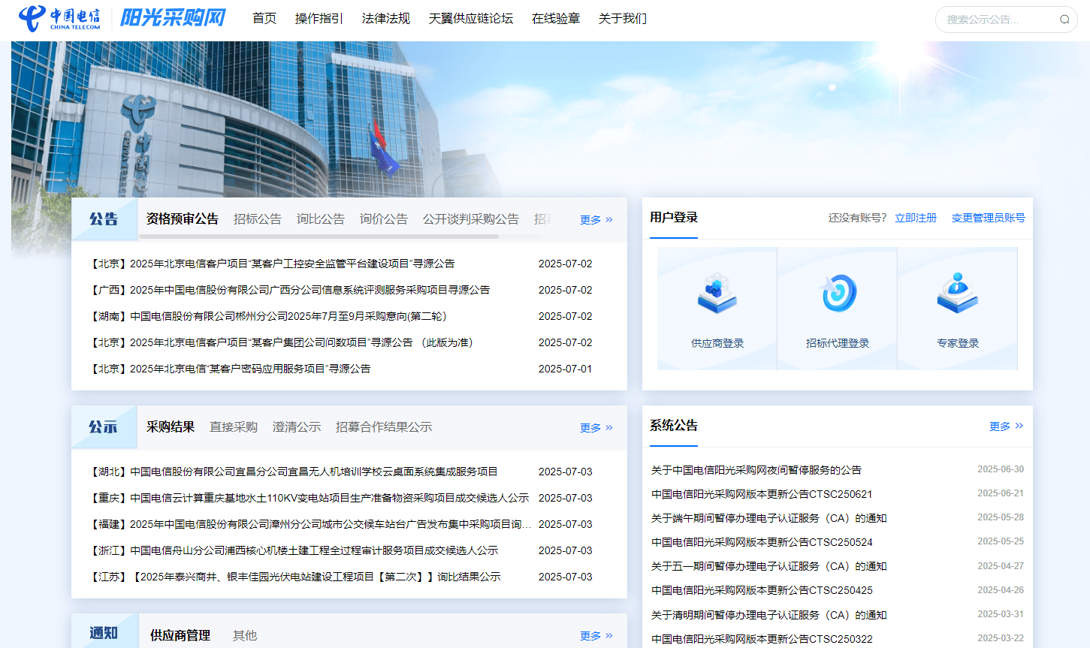Open 法律法规 menu item
The width and height of the screenshot is (1090, 648).
point(386,18)
